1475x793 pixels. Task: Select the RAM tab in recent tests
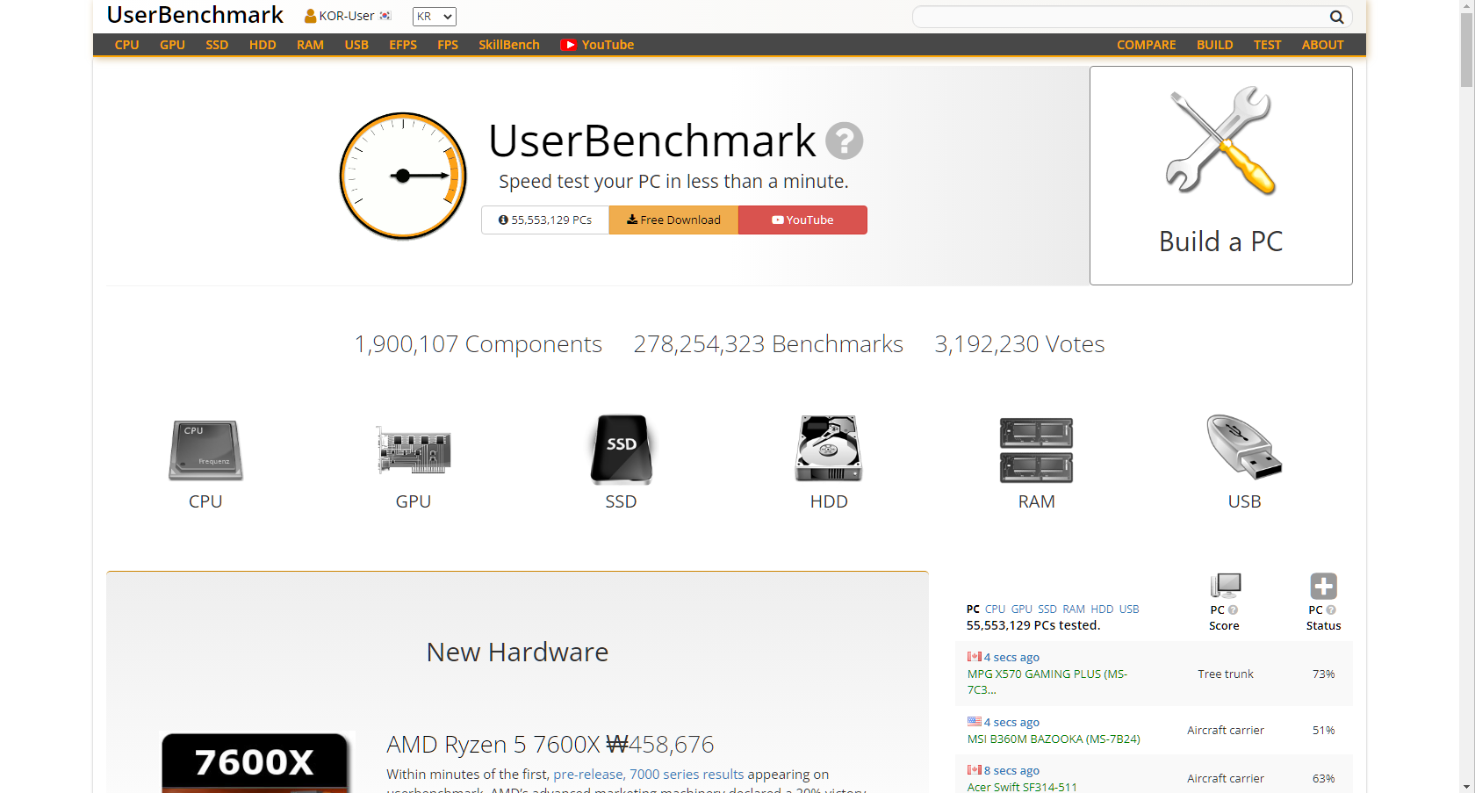1074,609
